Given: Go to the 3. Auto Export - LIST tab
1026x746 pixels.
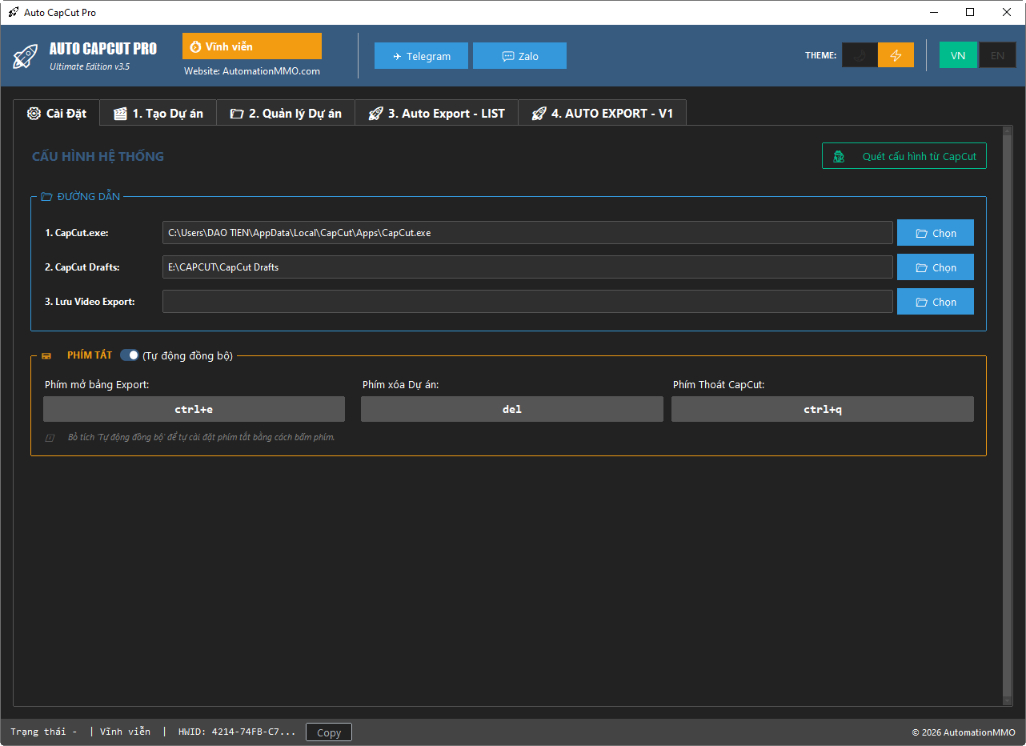Looking at the screenshot, I should (x=437, y=114).
